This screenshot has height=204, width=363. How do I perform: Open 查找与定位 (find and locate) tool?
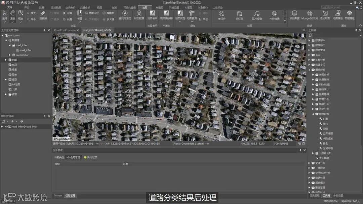pos(125,14)
